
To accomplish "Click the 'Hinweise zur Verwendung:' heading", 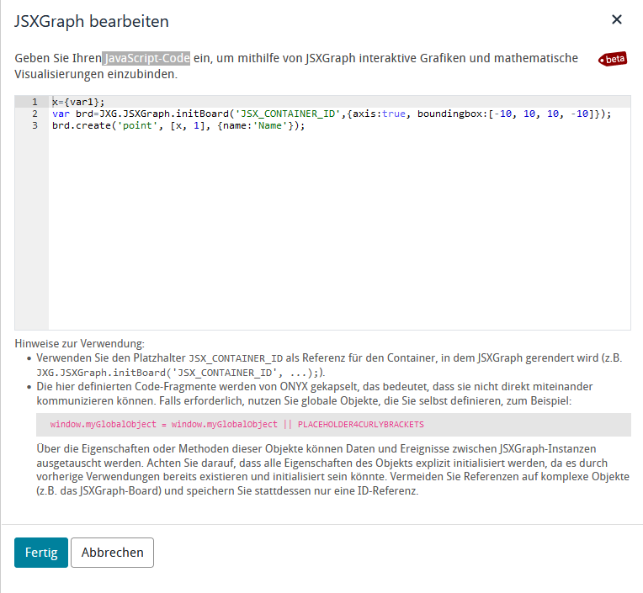I will coord(80,343).
